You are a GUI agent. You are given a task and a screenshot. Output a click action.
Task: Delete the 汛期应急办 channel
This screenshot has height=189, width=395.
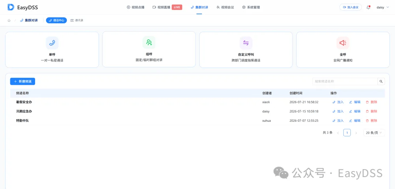click(x=372, y=111)
